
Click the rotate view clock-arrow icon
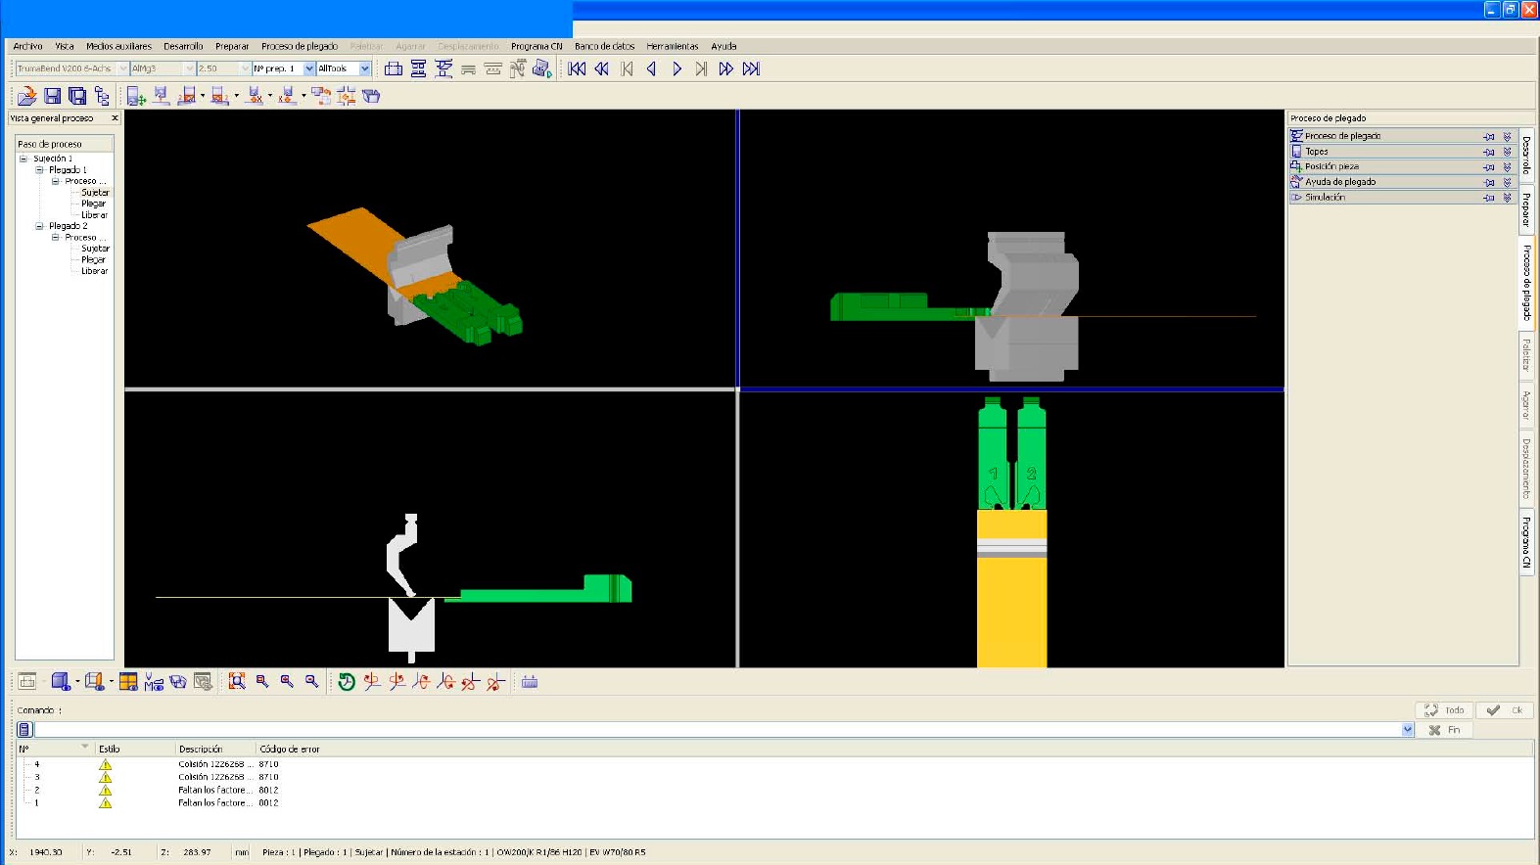pos(347,682)
